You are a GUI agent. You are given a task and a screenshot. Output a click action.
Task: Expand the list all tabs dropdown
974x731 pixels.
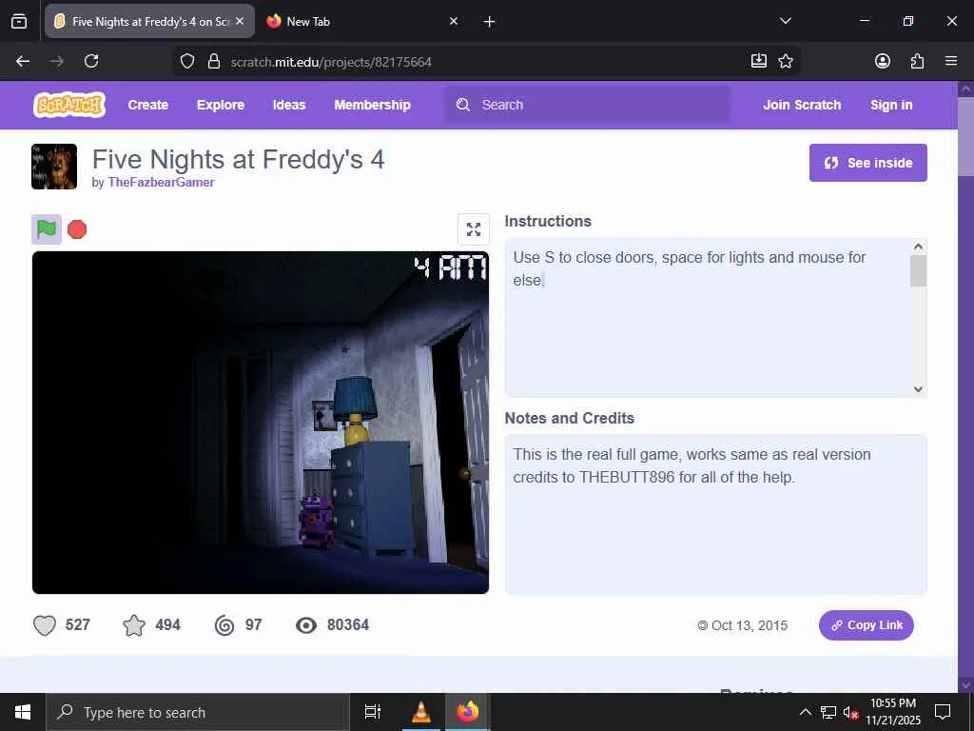click(786, 21)
